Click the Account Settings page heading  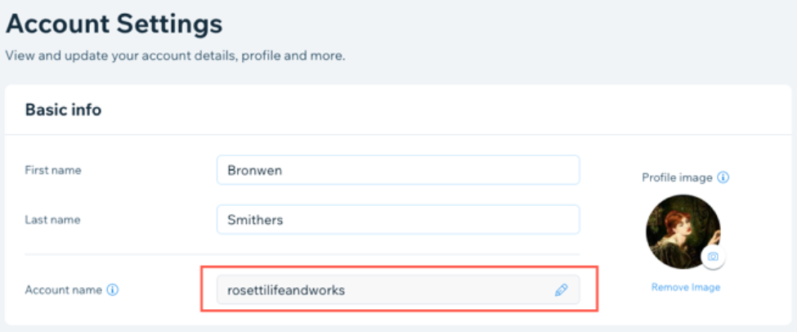coord(114,24)
